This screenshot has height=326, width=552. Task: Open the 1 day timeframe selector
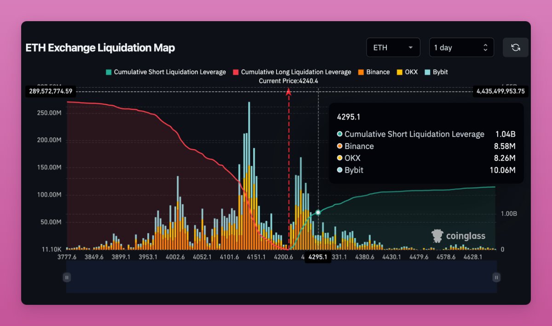(x=461, y=47)
